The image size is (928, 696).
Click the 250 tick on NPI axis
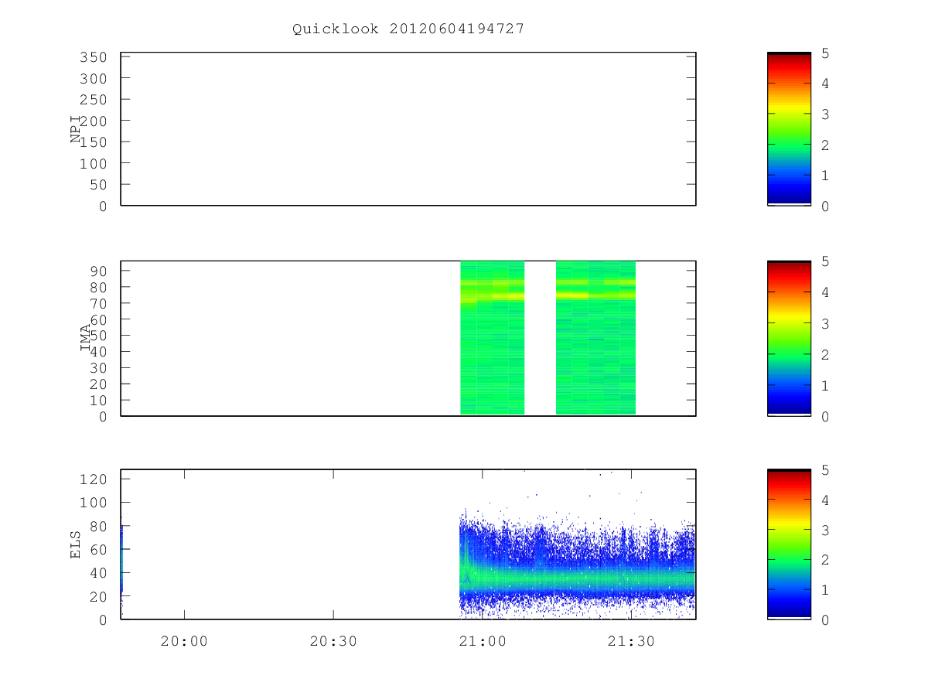[92, 100]
